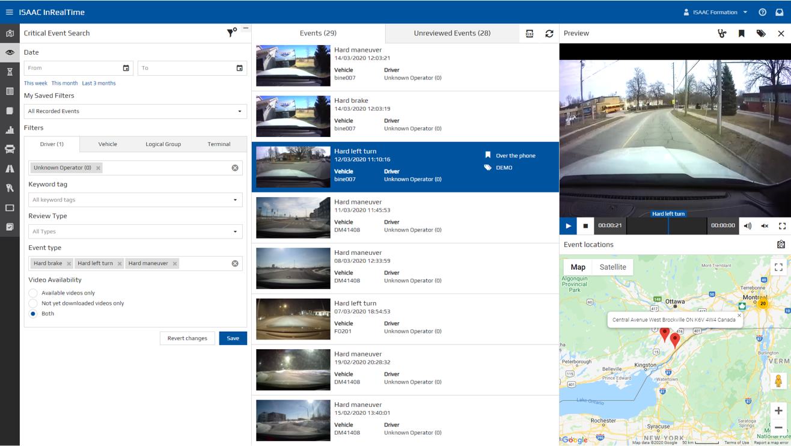Screen dimensions: 791x446
Task: Select the eye icon in left sidebar
Action: [10, 52]
